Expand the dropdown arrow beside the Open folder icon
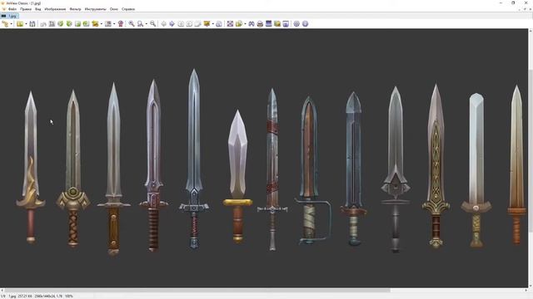 click(x=26, y=24)
